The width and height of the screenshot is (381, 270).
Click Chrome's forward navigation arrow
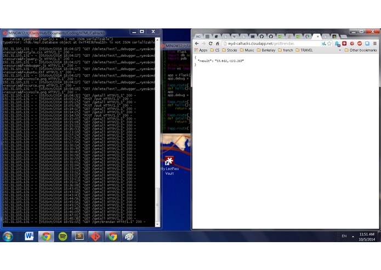click(x=203, y=44)
